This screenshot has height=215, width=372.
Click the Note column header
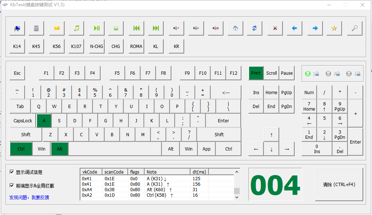pos(167,172)
